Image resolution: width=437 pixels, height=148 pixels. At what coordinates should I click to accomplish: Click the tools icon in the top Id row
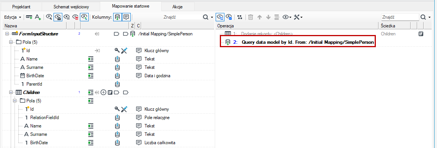tap(124, 51)
